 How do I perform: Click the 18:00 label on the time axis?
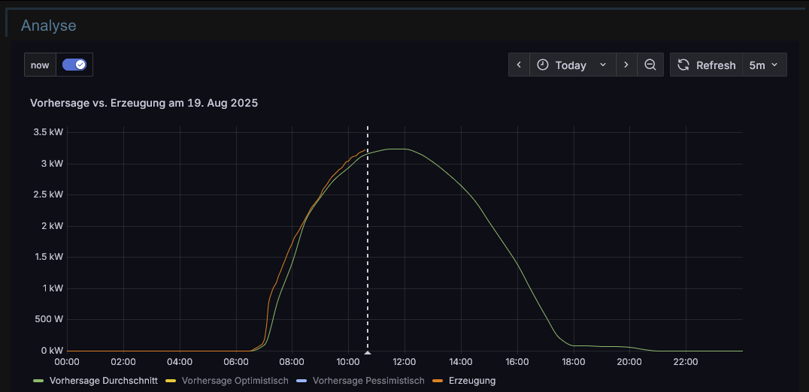point(573,362)
